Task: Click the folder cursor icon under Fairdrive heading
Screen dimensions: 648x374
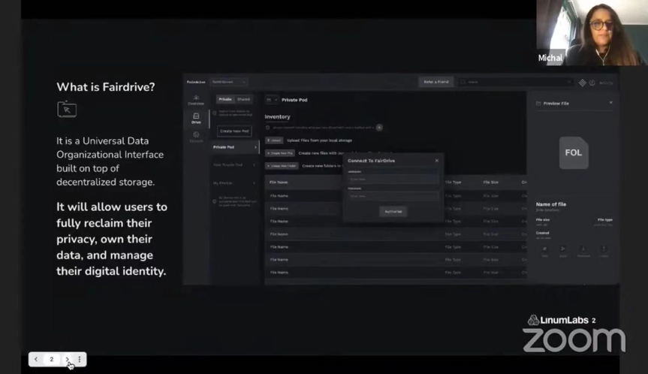Action: tap(67, 110)
